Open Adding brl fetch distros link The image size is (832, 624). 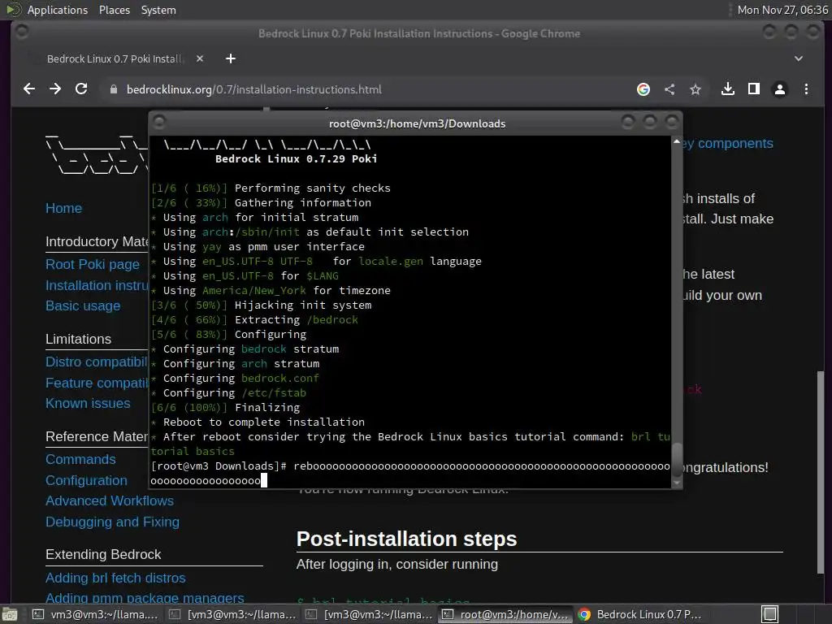[x=115, y=578]
